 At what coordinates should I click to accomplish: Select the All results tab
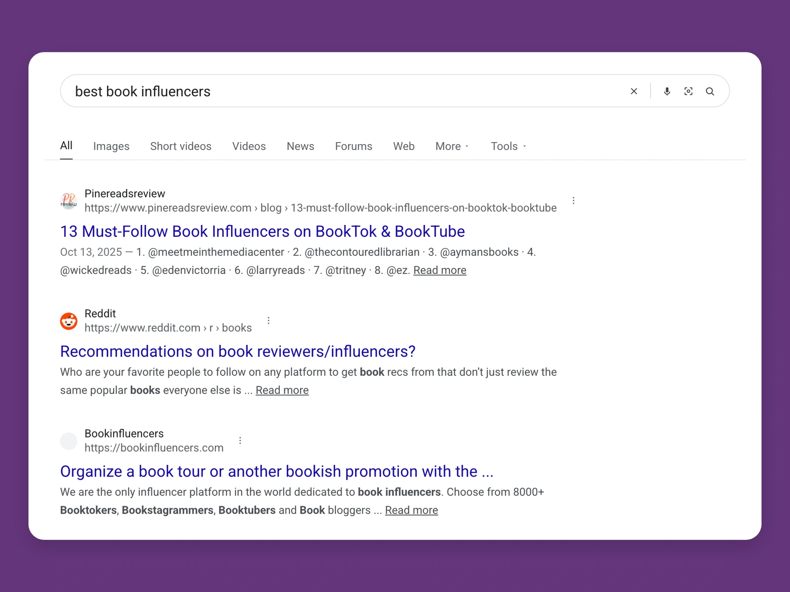point(66,146)
